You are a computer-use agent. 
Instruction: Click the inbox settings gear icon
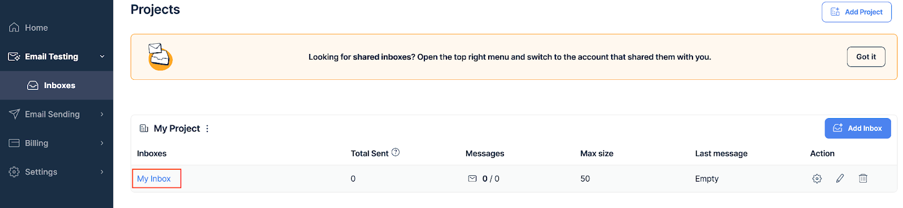click(x=817, y=179)
